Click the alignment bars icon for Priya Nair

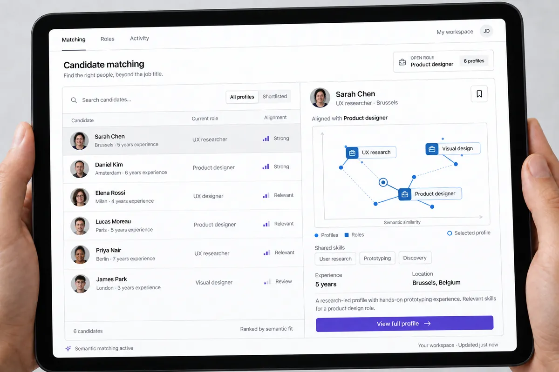tap(267, 252)
